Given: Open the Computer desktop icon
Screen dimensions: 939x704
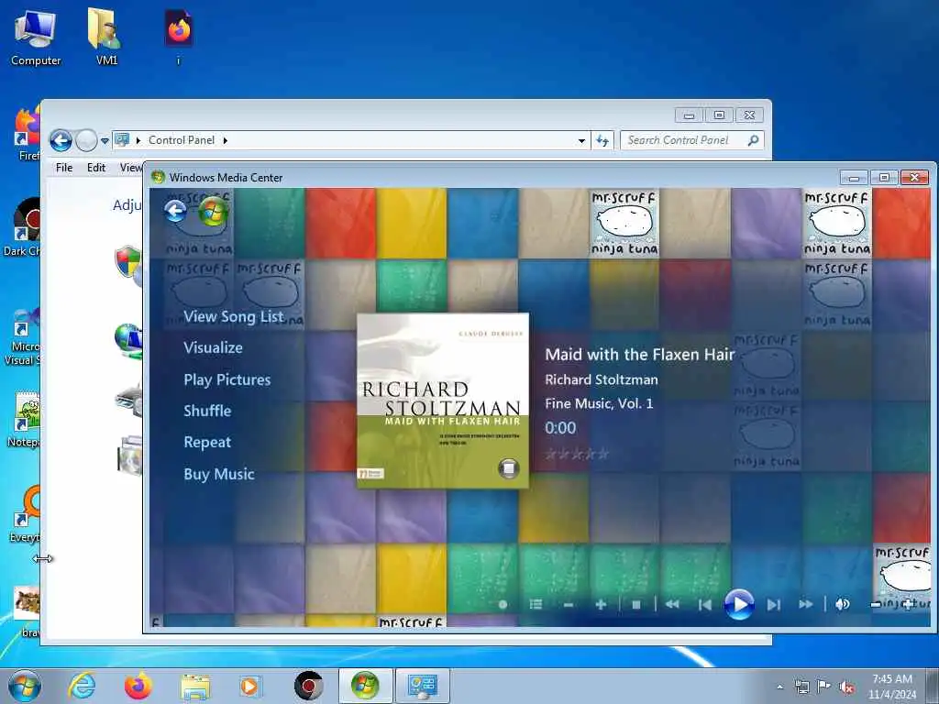Looking at the screenshot, I should (36, 37).
